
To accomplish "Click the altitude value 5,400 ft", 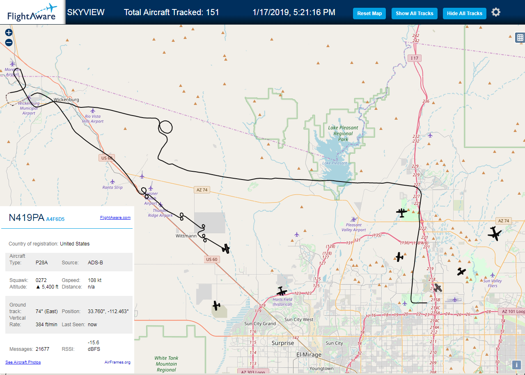I will 47,287.
